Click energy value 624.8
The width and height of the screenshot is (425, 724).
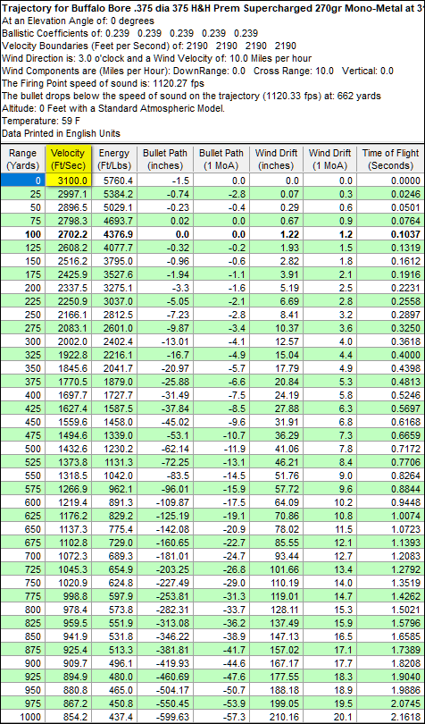tap(114, 582)
